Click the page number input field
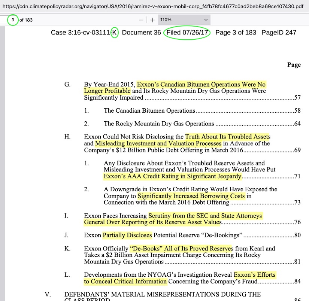This screenshot has height=301, width=309. click(x=12, y=20)
